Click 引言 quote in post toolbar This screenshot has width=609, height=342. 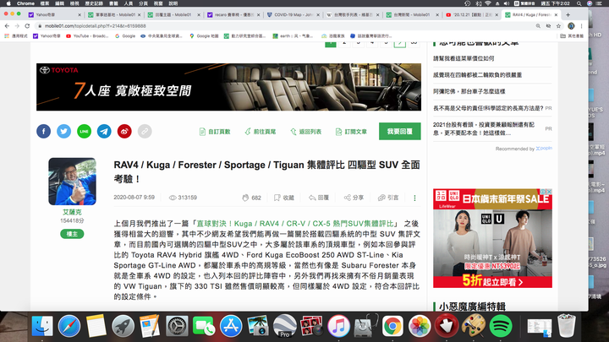388,198
